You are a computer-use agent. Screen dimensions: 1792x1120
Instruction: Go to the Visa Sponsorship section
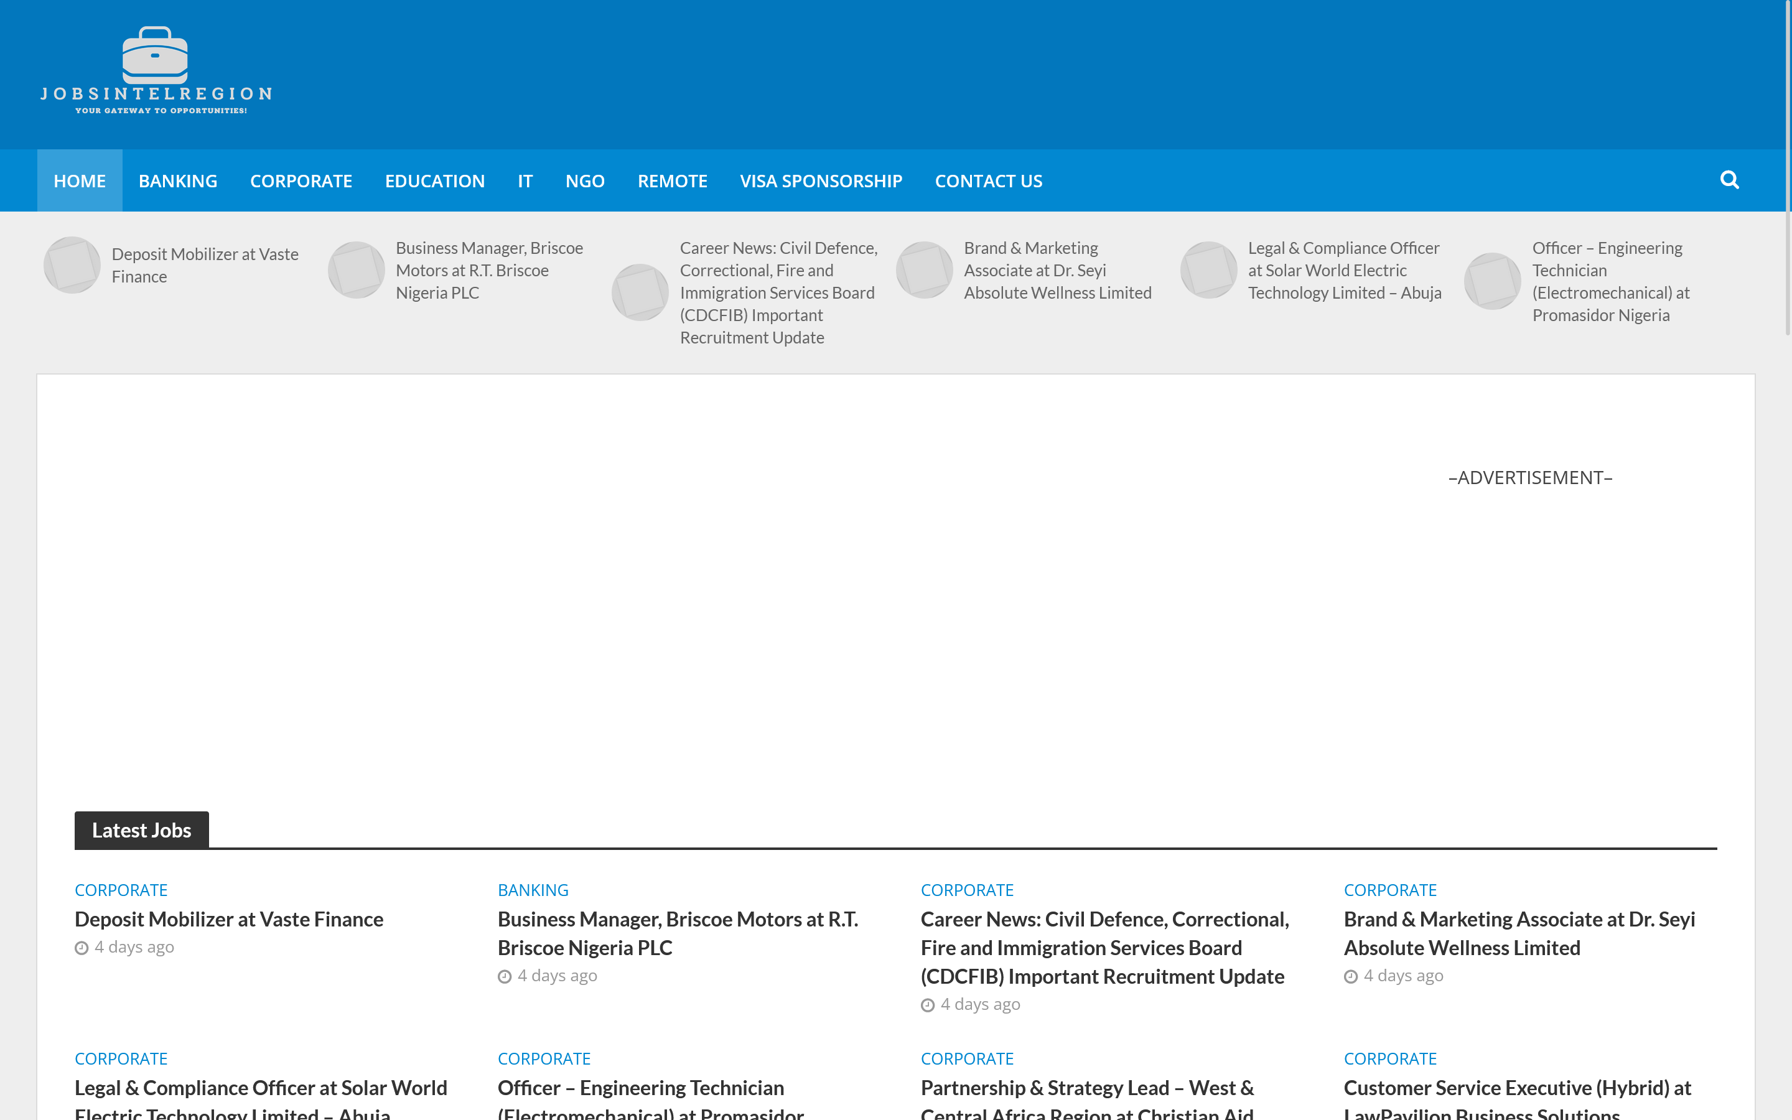click(x=821, y=180)
